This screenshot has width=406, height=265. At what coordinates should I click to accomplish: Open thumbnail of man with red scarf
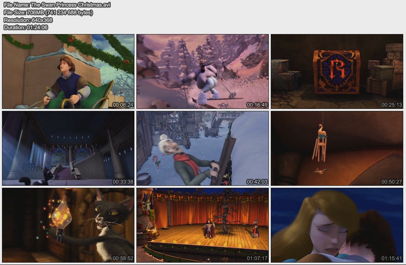[x=203, y=148]
